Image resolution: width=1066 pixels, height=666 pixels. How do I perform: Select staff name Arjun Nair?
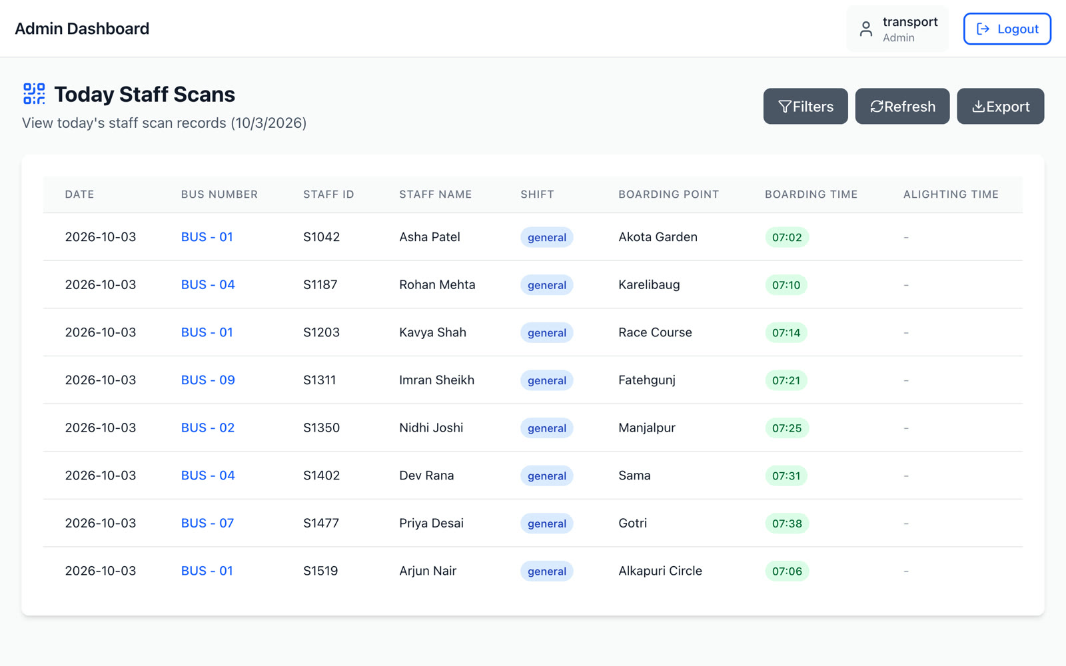pos(428,571)
